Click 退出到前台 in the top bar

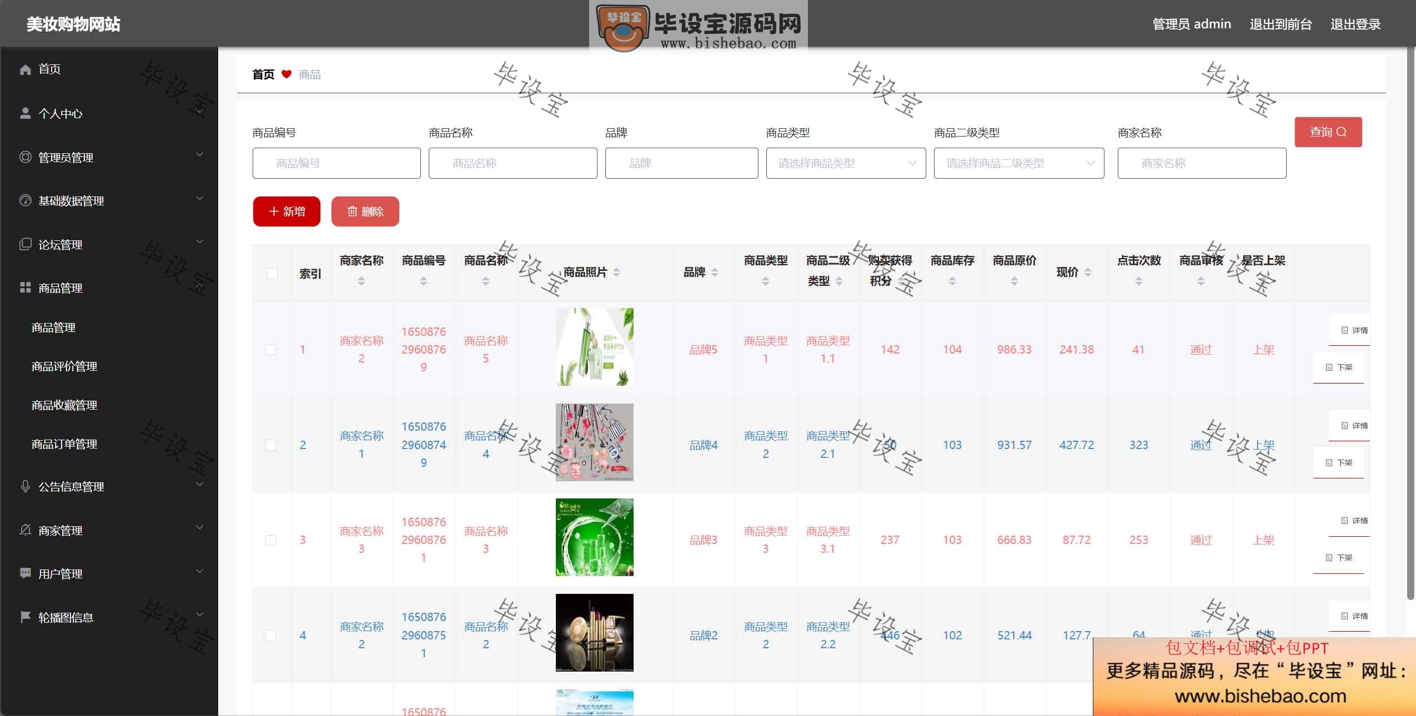(x=1281, y=24)
